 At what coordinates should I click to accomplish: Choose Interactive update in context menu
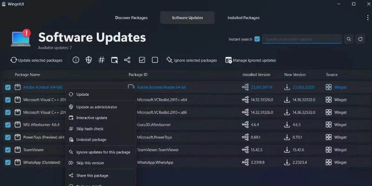pyautogui.click(x=100, y=118)
